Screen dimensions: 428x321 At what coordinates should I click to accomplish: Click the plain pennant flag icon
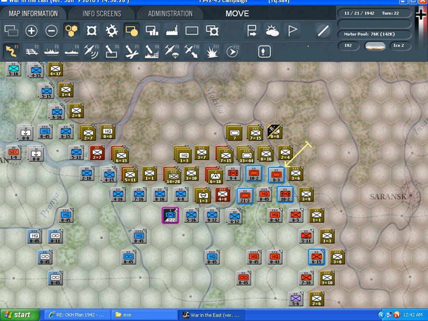292,31
